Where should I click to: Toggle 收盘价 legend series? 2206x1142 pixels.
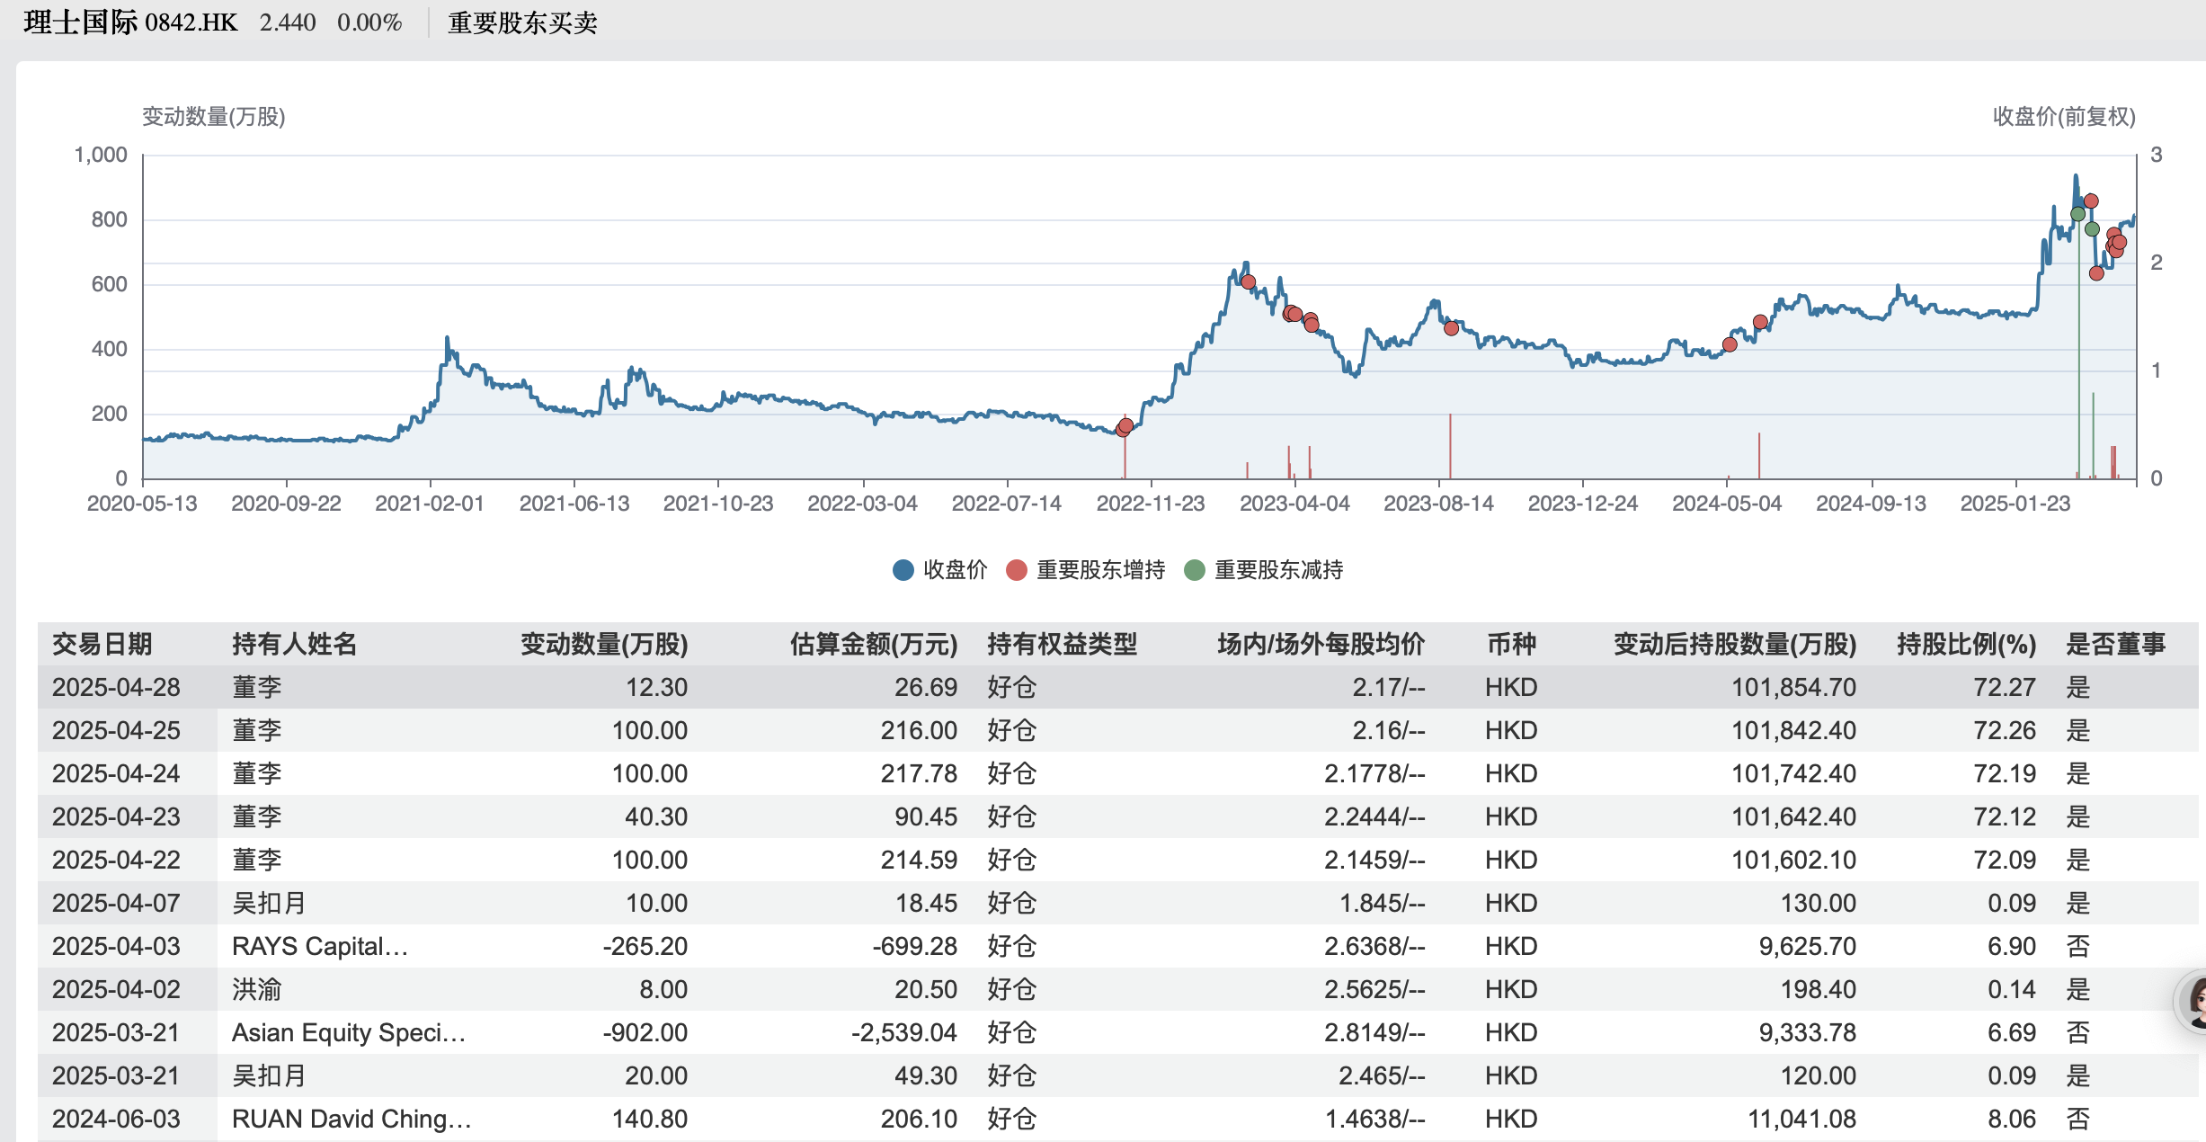pyautogui.click(x=954, y=570)
